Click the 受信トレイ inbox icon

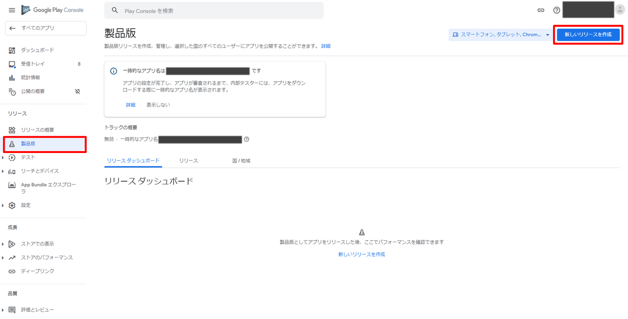(x=12, y=64)
